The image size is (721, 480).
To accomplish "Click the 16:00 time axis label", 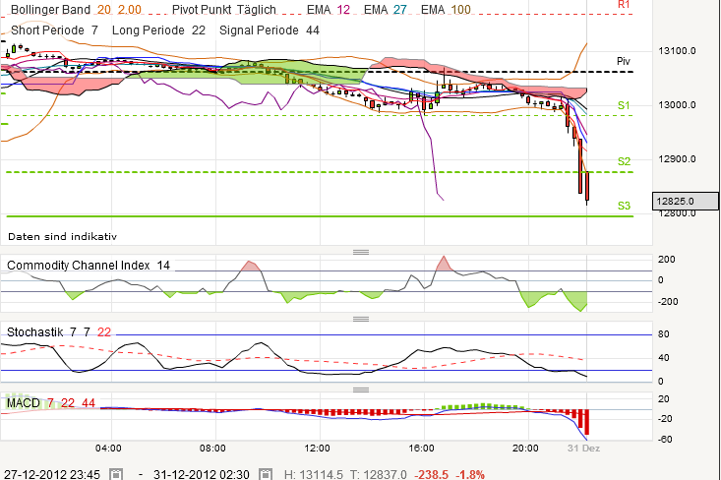I will pos(421,449).
